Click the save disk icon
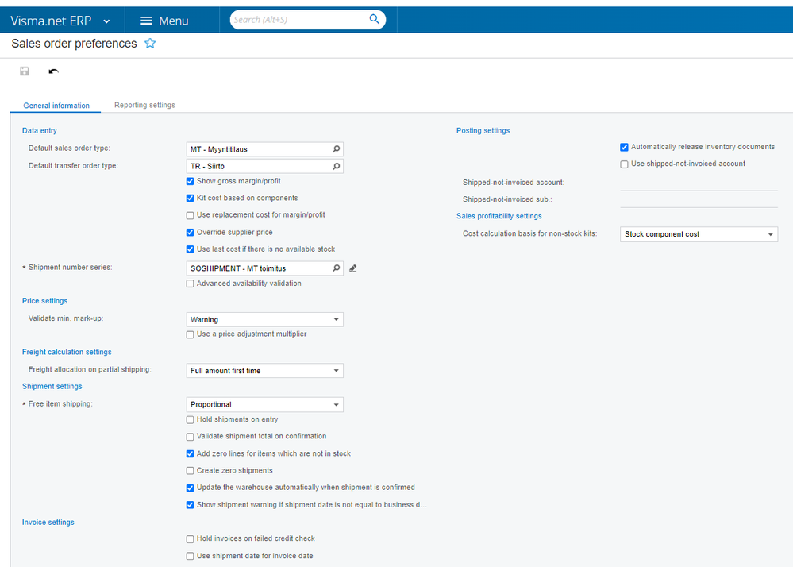 click(25, 71)
